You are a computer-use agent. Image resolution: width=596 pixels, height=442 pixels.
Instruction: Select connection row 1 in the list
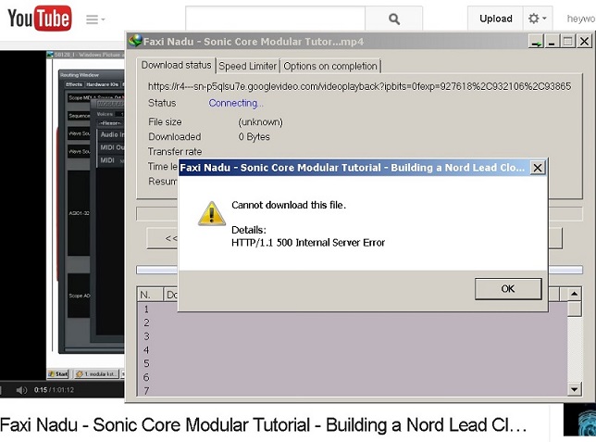(x=352, y=309)
